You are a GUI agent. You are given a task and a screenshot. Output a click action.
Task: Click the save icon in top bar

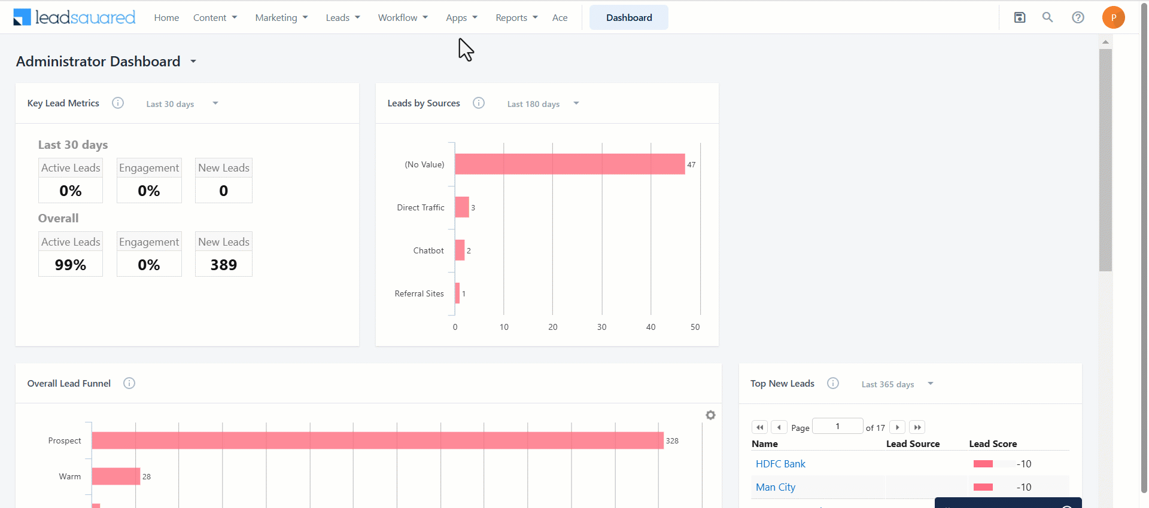click(1020, 17)
